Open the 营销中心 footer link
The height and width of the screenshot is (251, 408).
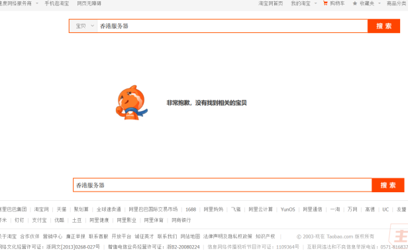[52, 236]
